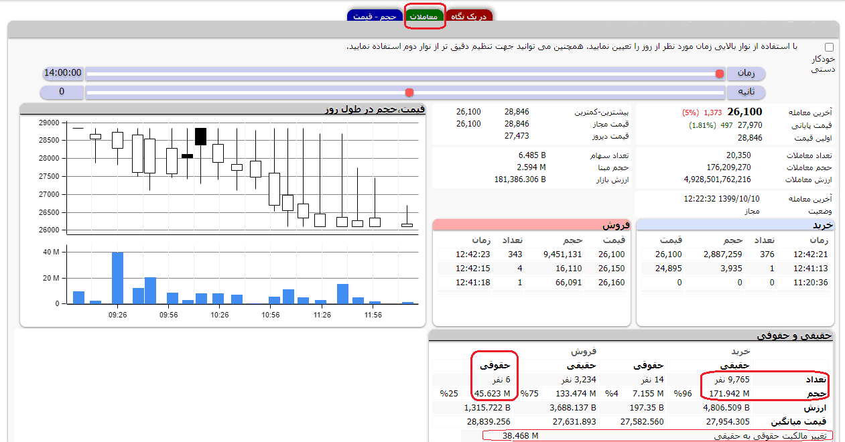
Task: Click the خرید panel header
Action: 735,225
